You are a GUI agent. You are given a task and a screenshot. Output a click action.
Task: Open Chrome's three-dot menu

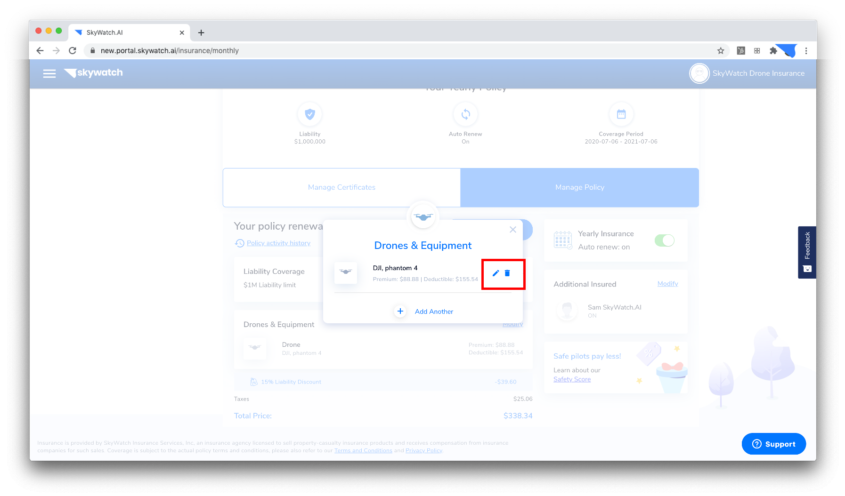tap(806, 50)
